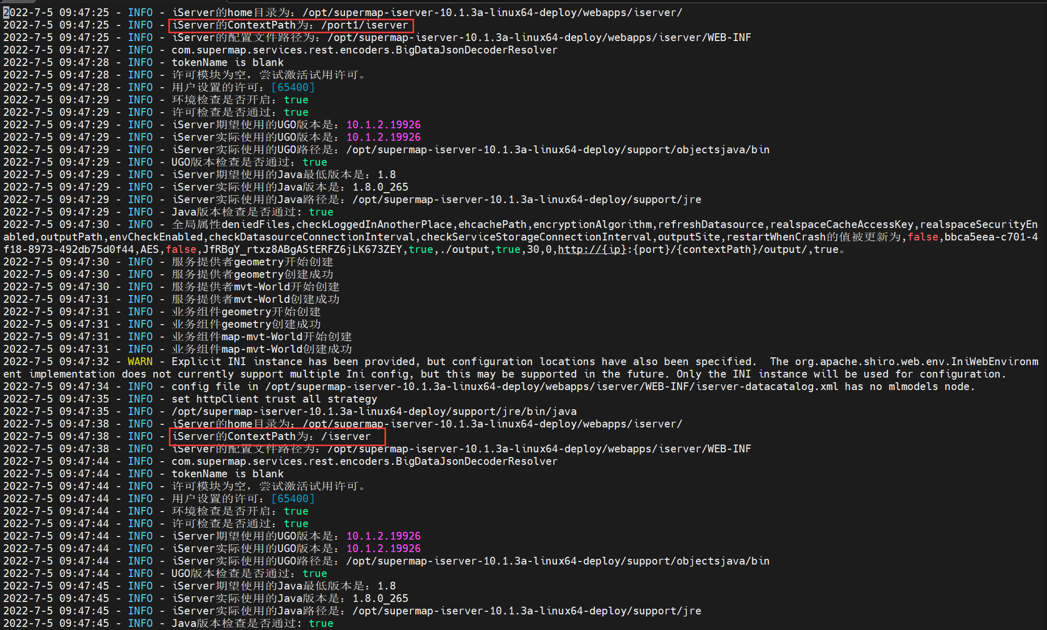Select the '/port1/iserver' ContextPath value
This screenshot has height=630, width=1047.
click(x=365, y=25)
